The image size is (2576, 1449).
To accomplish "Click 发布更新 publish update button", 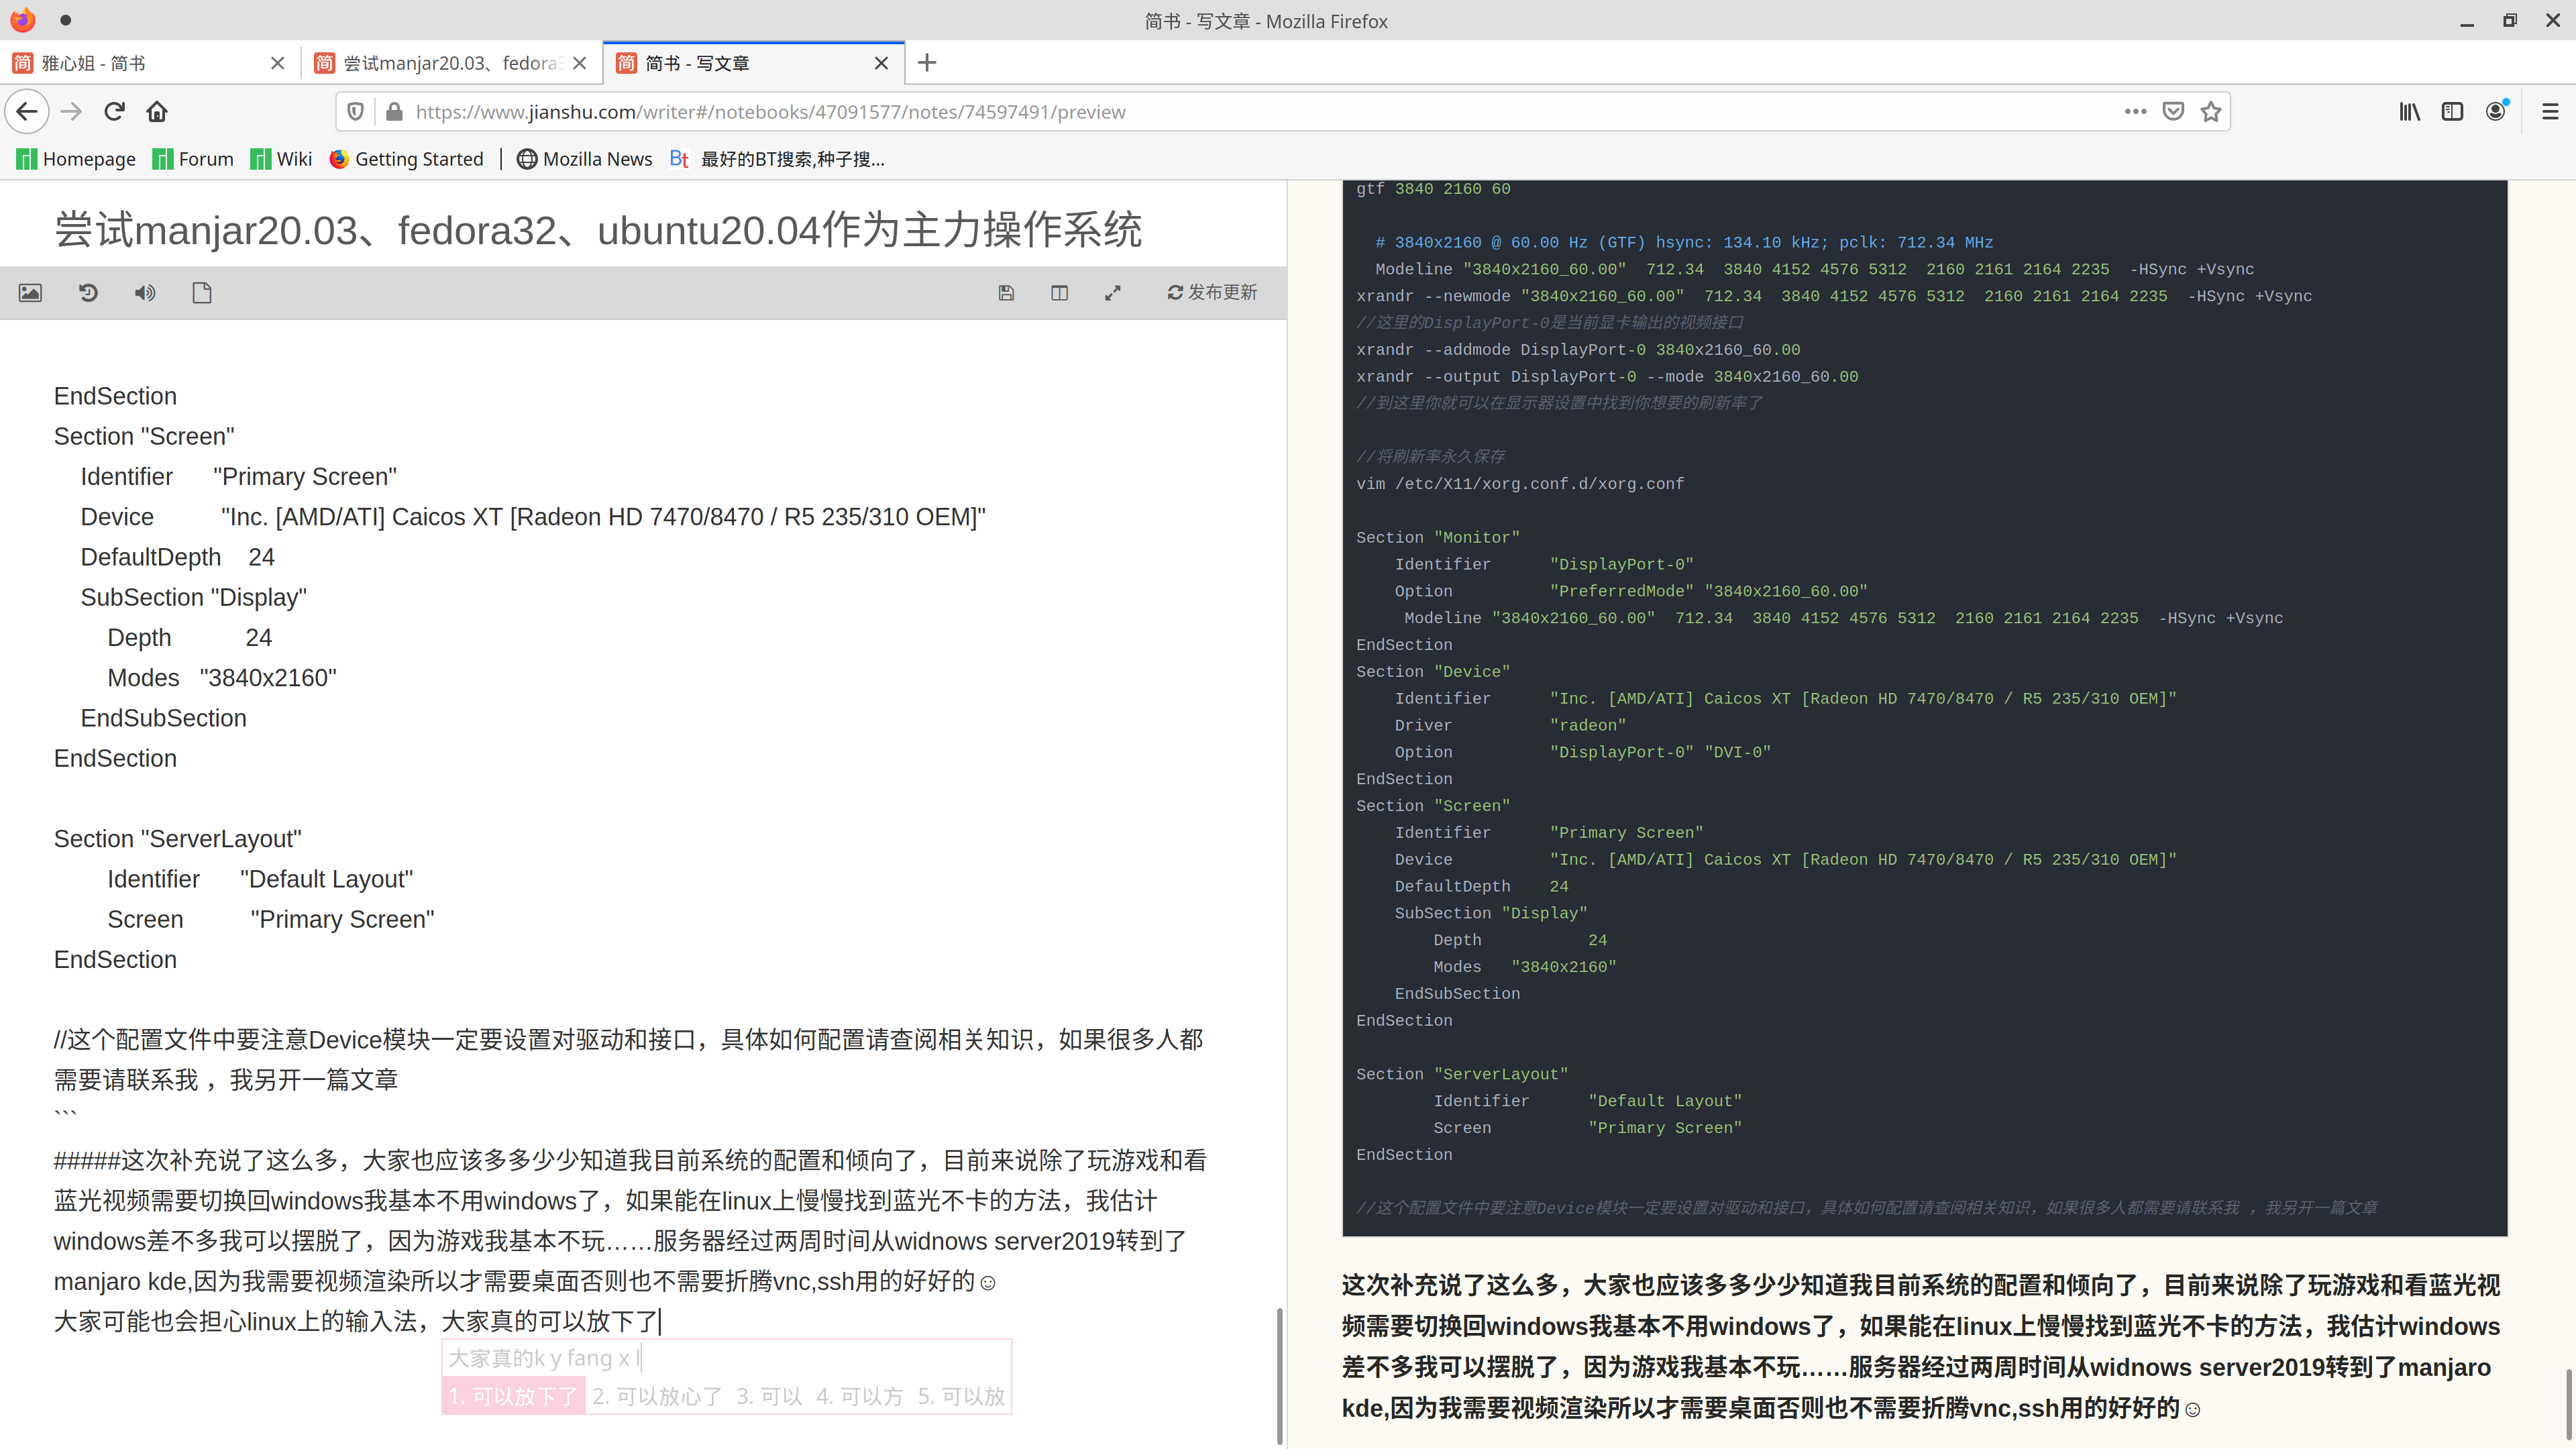I will 1212,292.
